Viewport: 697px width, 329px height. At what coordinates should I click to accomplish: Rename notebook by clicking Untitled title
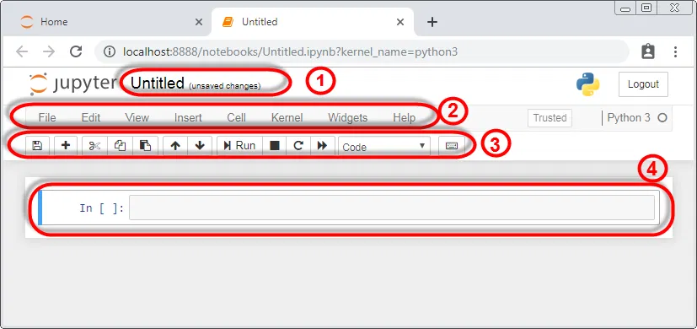tap(158, 83)
